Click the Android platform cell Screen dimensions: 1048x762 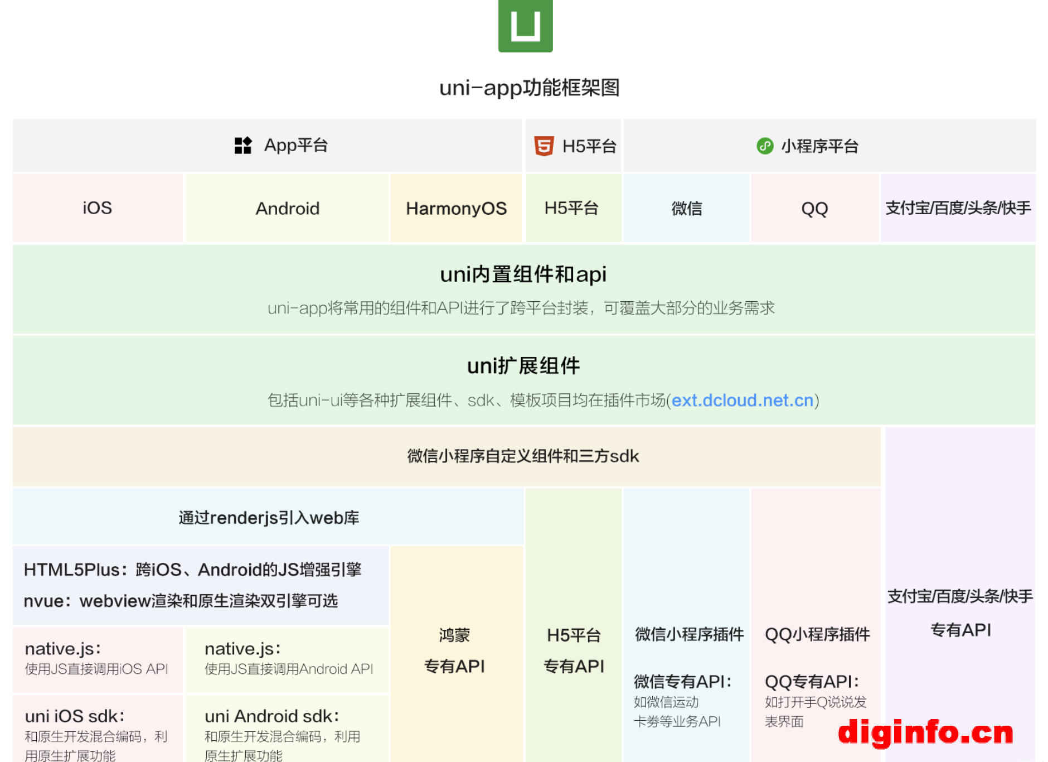coord(287,208)
